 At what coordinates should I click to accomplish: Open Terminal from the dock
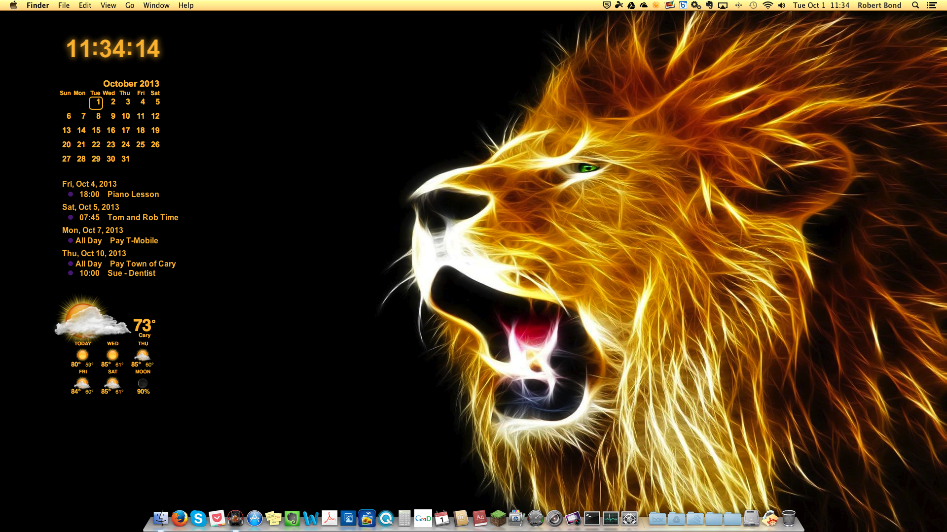point(592,518)
